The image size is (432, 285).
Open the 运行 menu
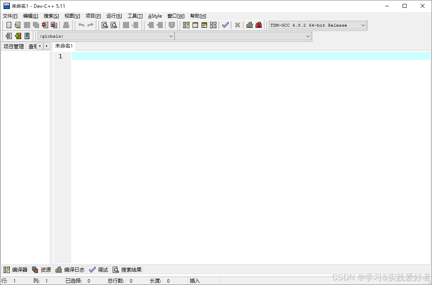click(x=113, y=16)
